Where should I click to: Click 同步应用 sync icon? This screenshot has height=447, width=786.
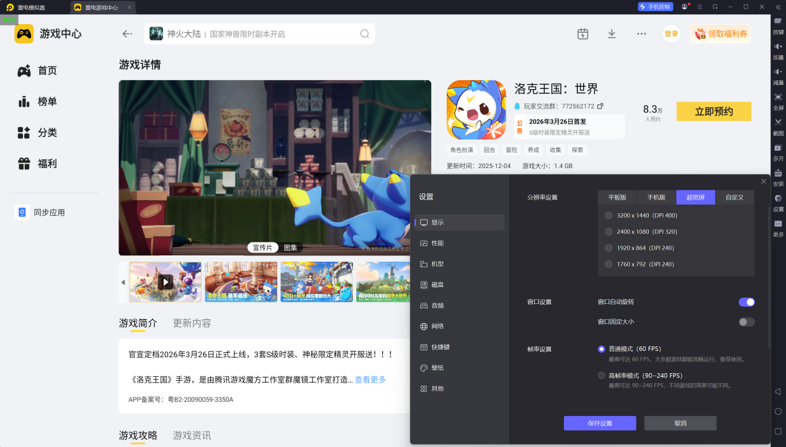[22, 213]
